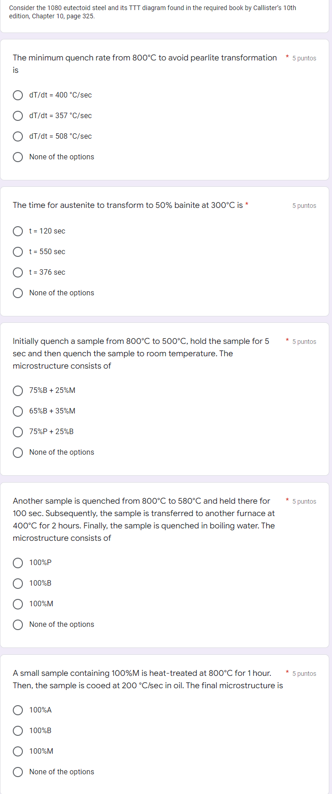
Task: Choose t = 120 sec for bainite time
Action: point(18,231)
